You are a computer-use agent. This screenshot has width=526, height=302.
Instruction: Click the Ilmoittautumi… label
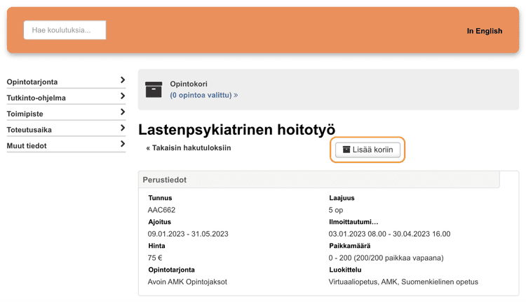[353, 222]
